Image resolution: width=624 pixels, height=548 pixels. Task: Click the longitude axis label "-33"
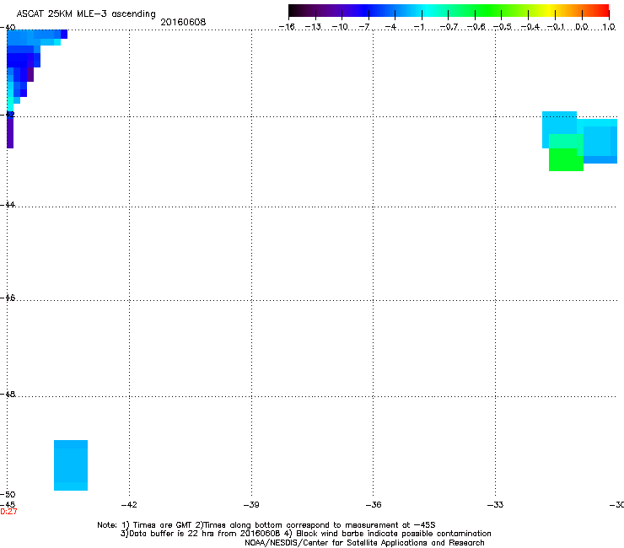tap(495, 505)
